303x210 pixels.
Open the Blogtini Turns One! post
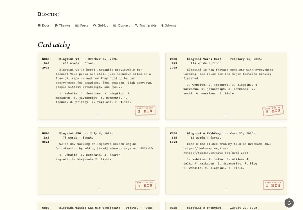tap(205, 59)
